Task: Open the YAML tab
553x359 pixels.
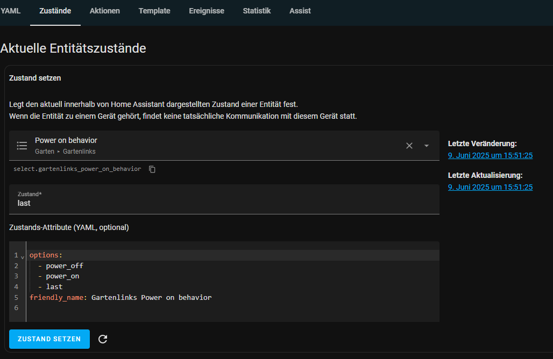Action: point(10,11)
